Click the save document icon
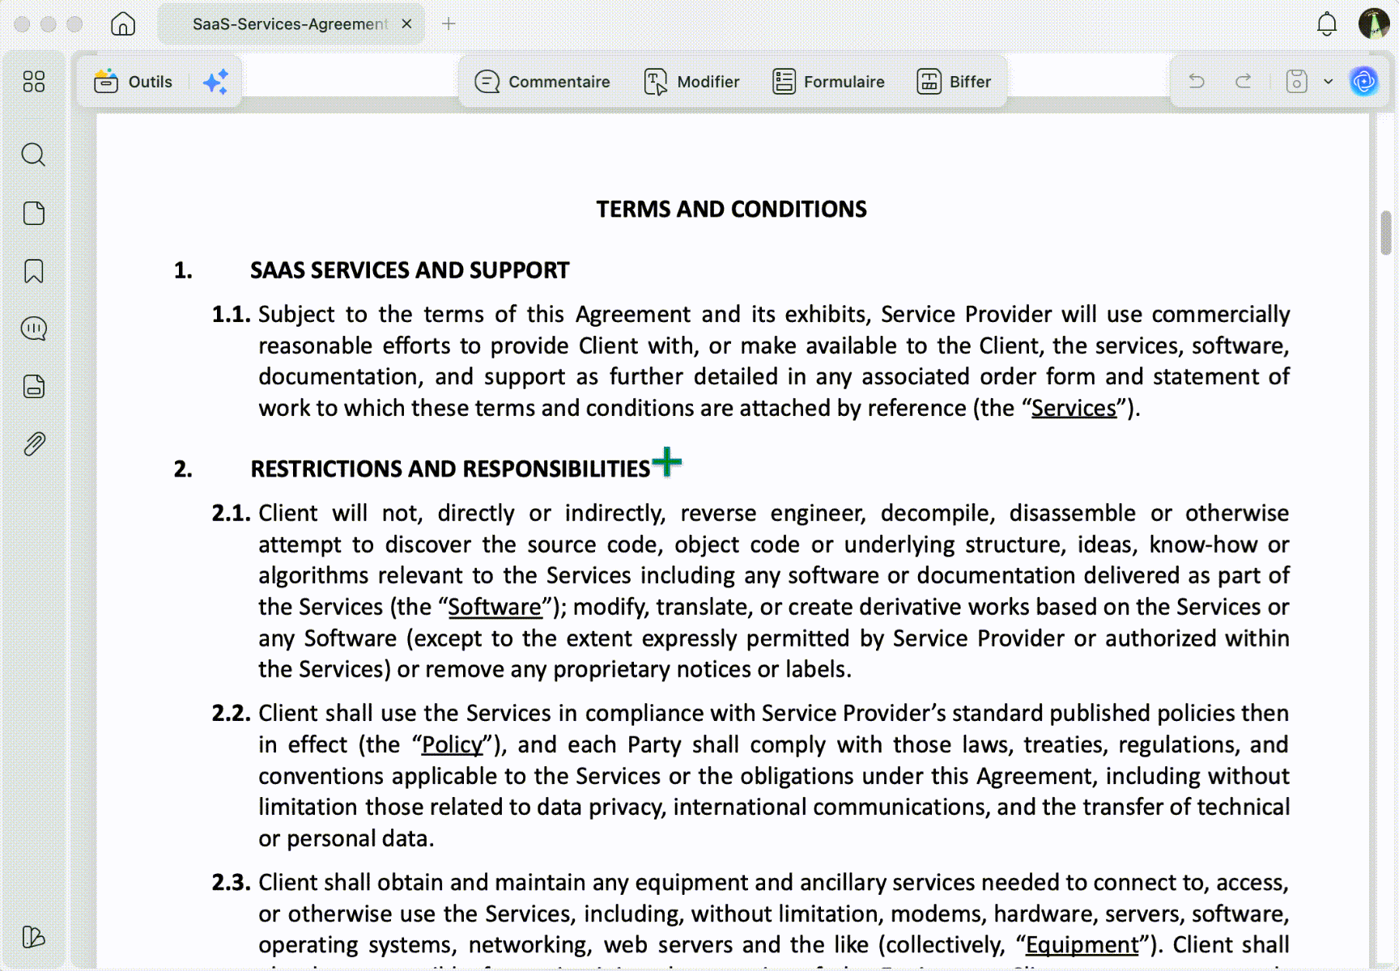This screenshot has height=971, width=1399. [1297, 81]
